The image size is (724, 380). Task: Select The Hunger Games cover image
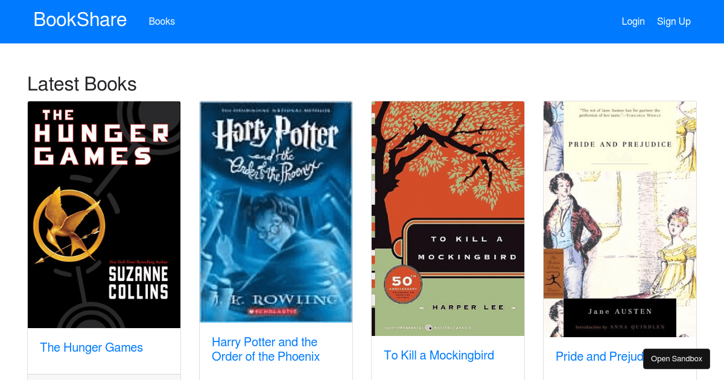coord(104,214)
